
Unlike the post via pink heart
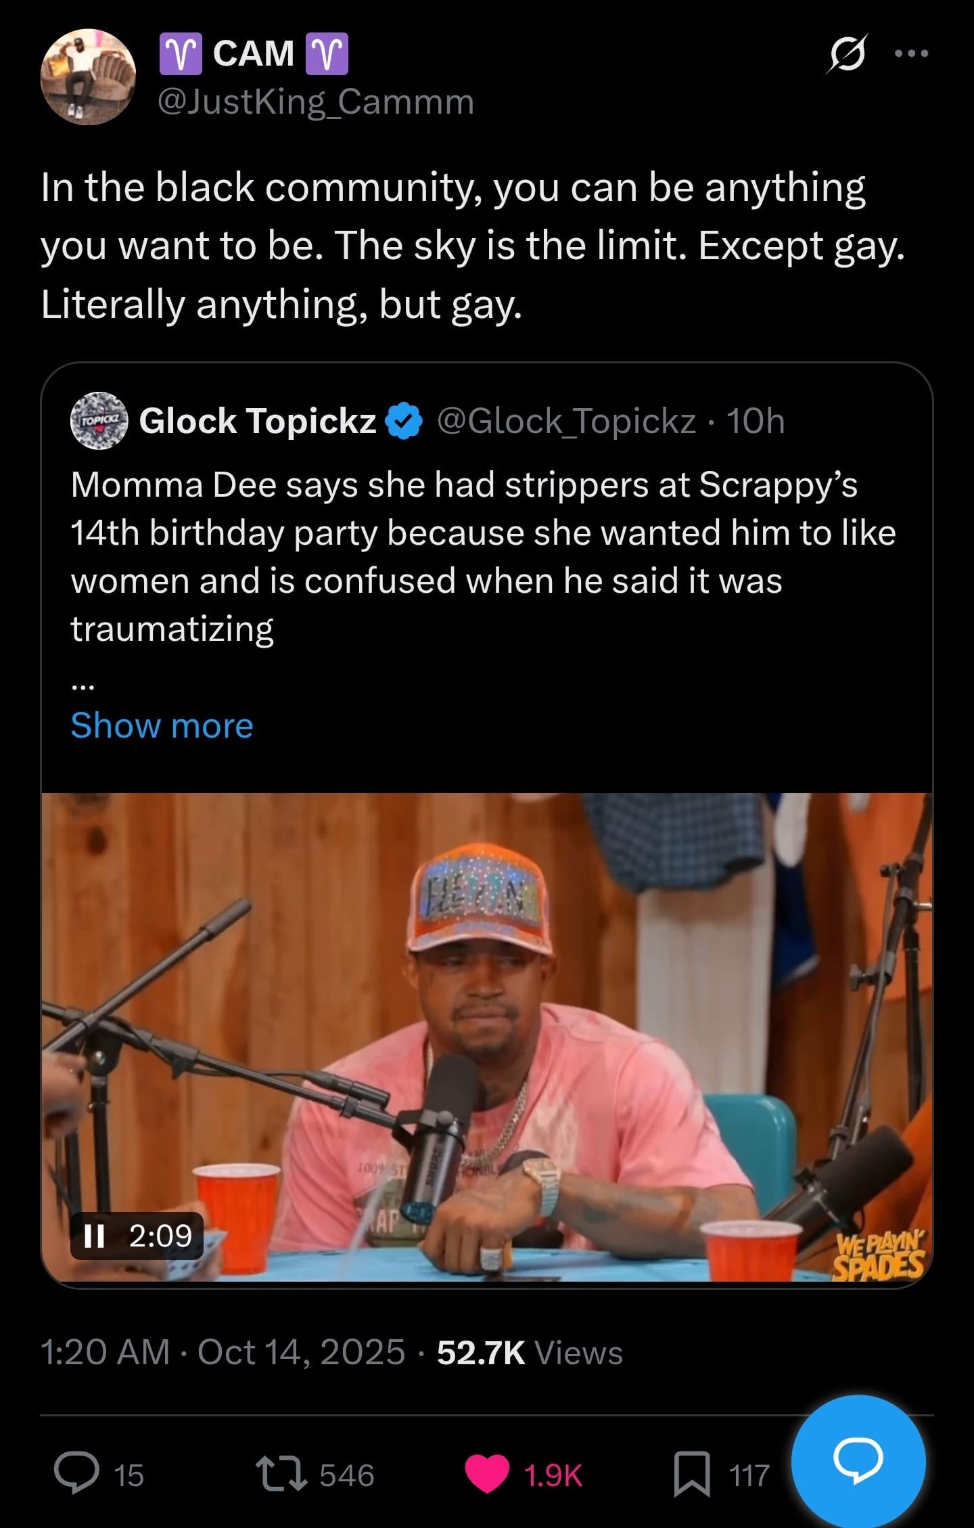487,1475
